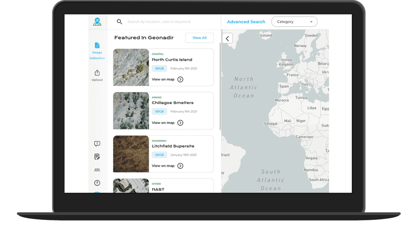
Task: Select the Litchfield Supersite title
Action: 173,146
